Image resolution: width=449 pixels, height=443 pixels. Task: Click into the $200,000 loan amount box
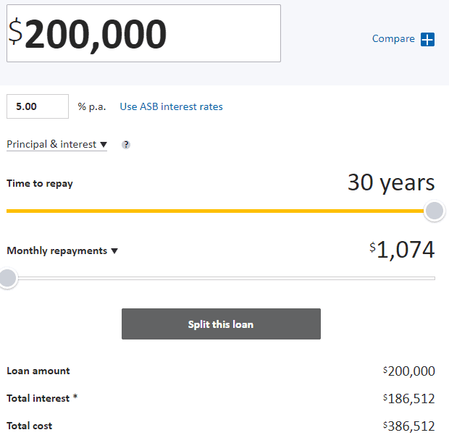(143, 33)
